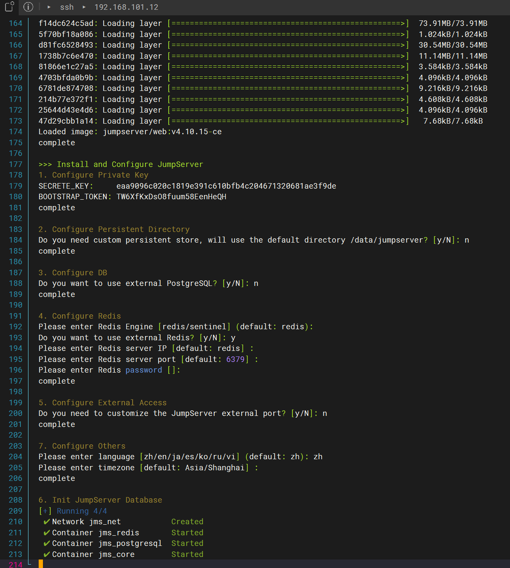This screenshot has height=568, width=510.
Task: Click the 30.54MB/30.54MB size value
Action: click(453, 45)
